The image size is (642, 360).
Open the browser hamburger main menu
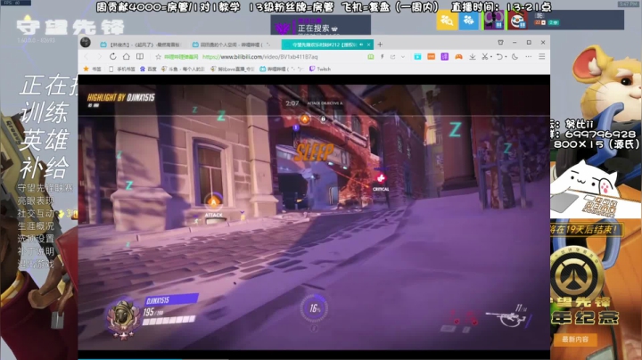tap(542, 56)
